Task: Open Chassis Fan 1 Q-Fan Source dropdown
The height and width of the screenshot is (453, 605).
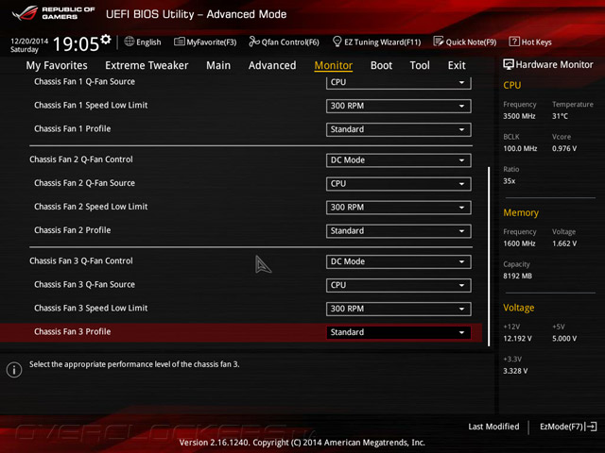Action: (x=399, y=82)
